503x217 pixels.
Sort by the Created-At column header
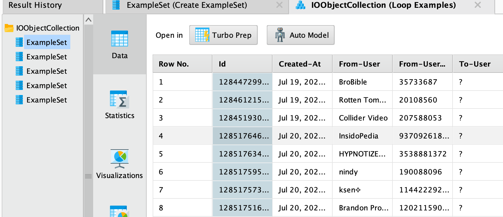303,64
